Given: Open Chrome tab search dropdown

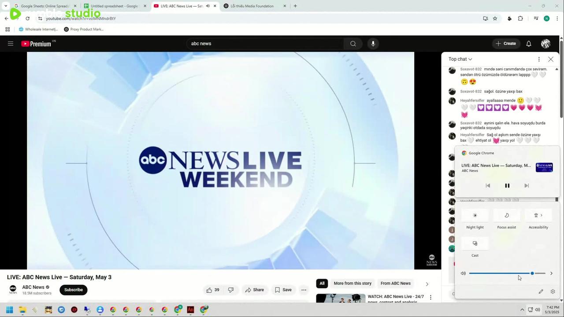Looking at the screenshot, I should [x=5, y=6].
